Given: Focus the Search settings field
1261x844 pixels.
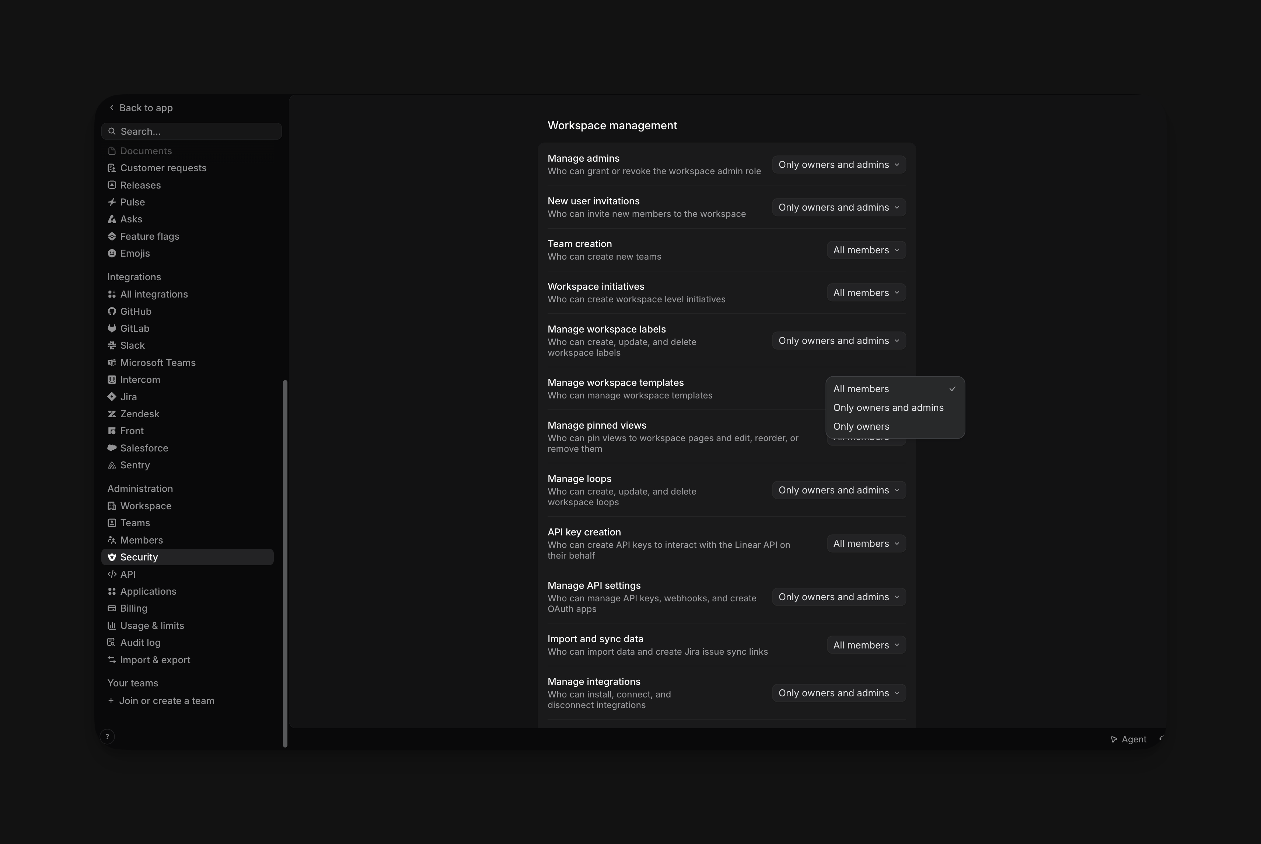Looking at the screenshot, I should pyautogui.click(x=191, y=131).
